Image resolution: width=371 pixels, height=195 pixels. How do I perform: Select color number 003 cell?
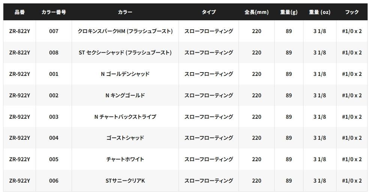tap(54, 117)
